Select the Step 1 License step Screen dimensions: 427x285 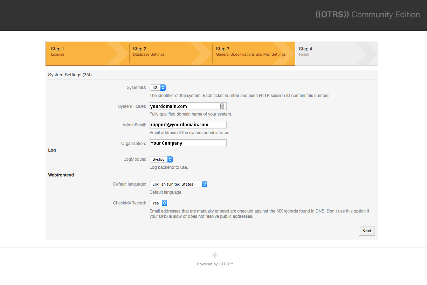87,53
